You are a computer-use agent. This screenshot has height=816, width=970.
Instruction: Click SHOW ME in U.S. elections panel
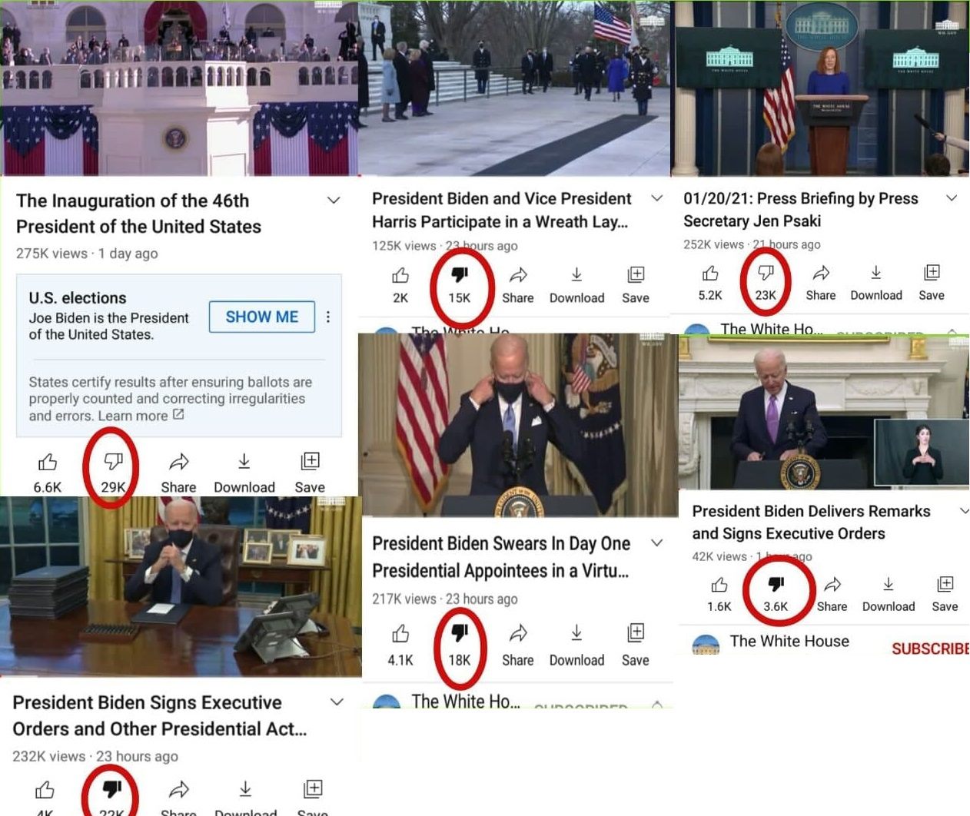coord(262,317)
